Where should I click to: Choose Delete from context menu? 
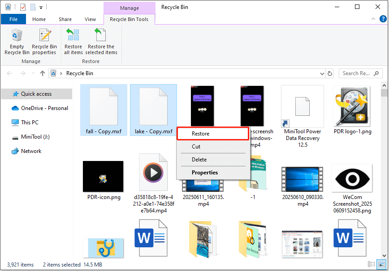(x=213, y=160)
